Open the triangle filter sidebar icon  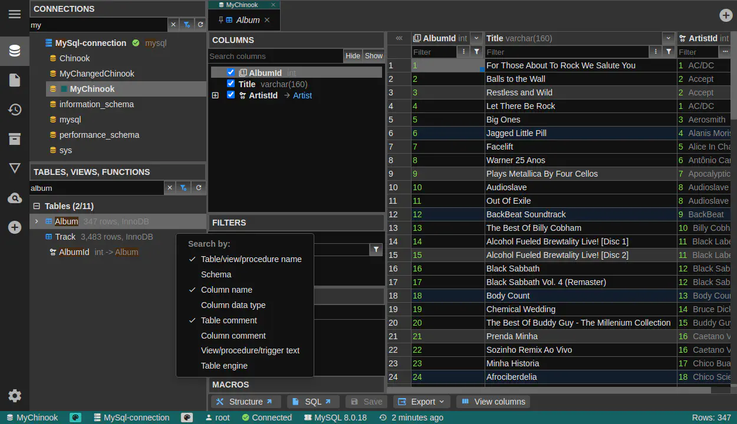15,168
